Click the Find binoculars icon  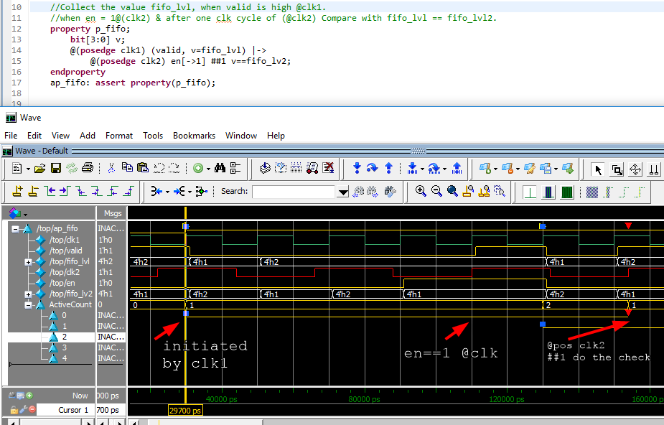[x=220, y=169]
